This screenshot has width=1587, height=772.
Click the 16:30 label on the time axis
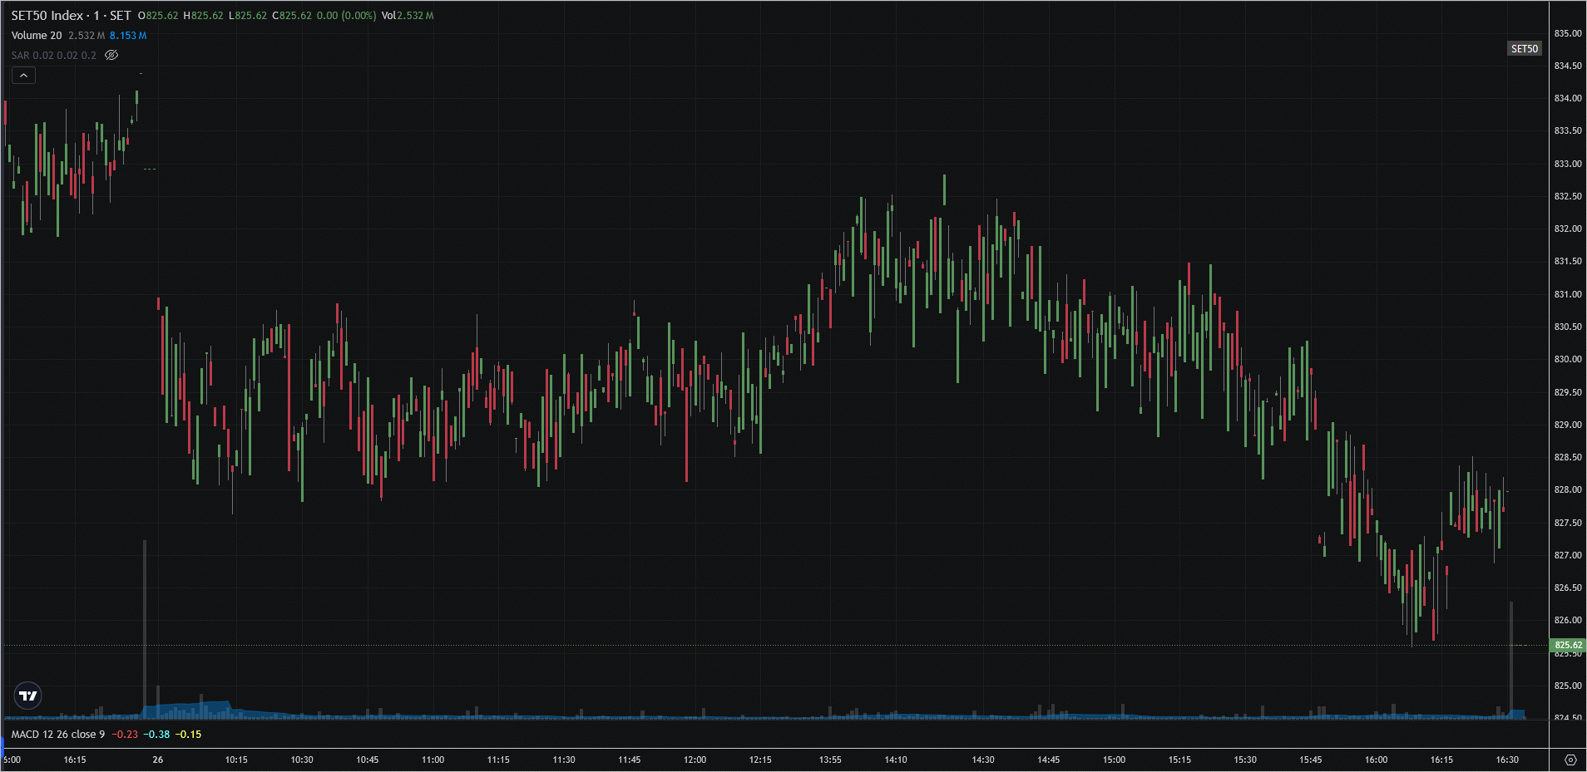tap(1507, 760)
